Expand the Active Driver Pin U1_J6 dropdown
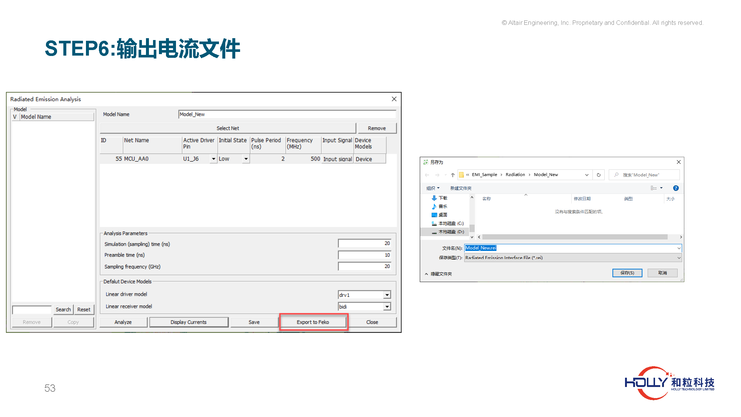 click(213, 159)
